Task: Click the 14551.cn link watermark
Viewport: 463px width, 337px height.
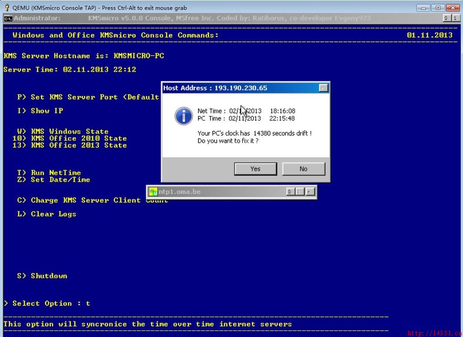Action: pos(434,333)
